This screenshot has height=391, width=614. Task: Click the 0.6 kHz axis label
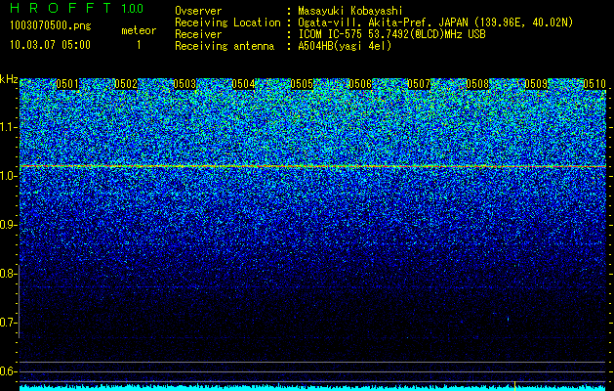[7, 371]
